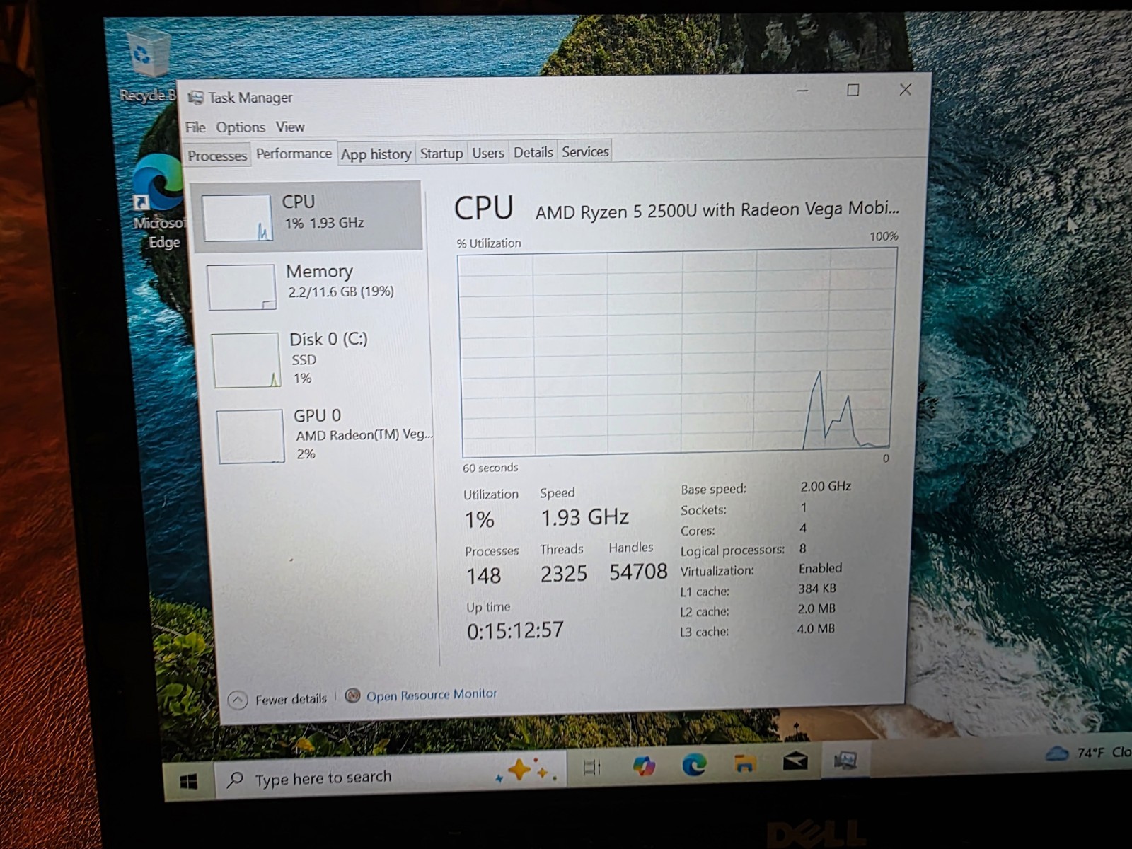Screen dimensions: 1132x849
Task: Select GPU 0 in the sidebar
Action: tap(322, 435)
